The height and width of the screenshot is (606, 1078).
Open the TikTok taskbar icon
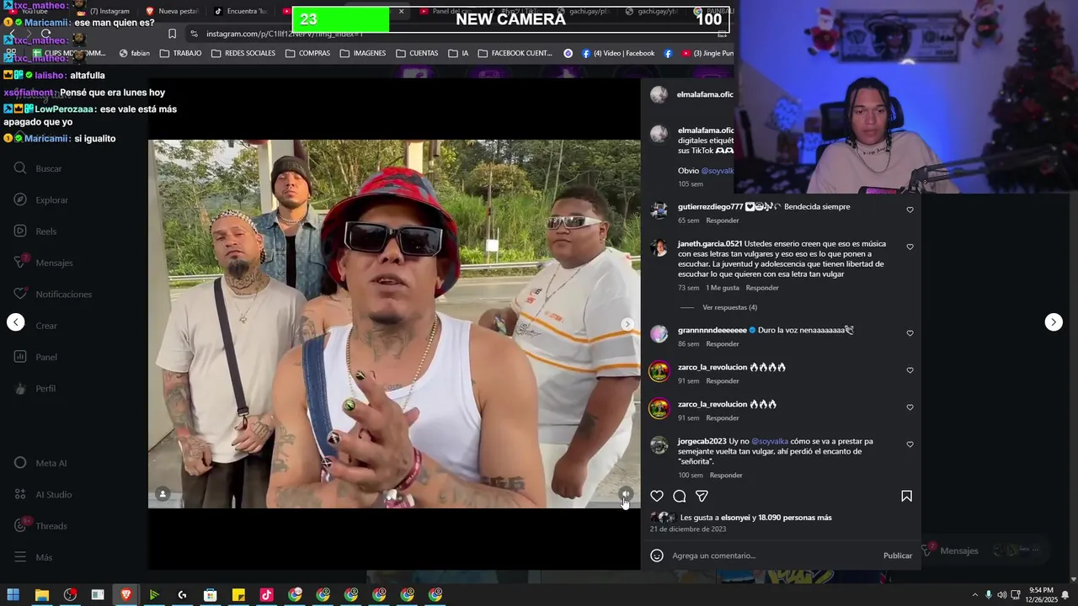pos(266,594)
